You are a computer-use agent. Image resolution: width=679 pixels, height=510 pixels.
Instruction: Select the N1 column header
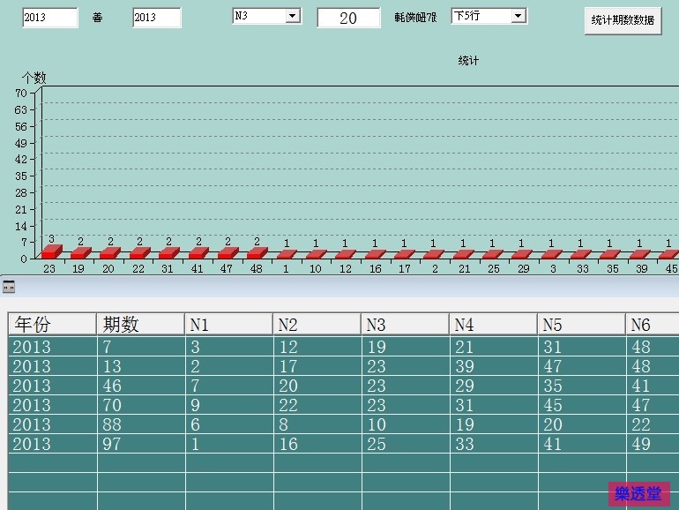point(228,325)
